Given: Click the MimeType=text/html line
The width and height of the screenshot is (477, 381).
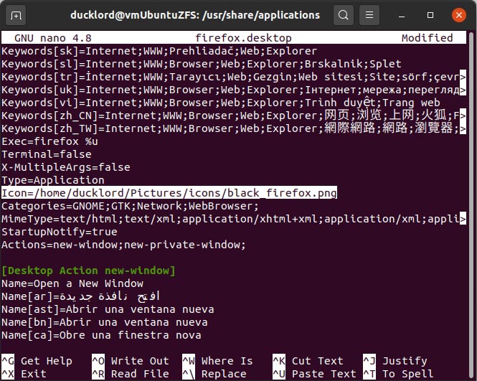Looking at the screenshot, I should [x=234, y=219].
